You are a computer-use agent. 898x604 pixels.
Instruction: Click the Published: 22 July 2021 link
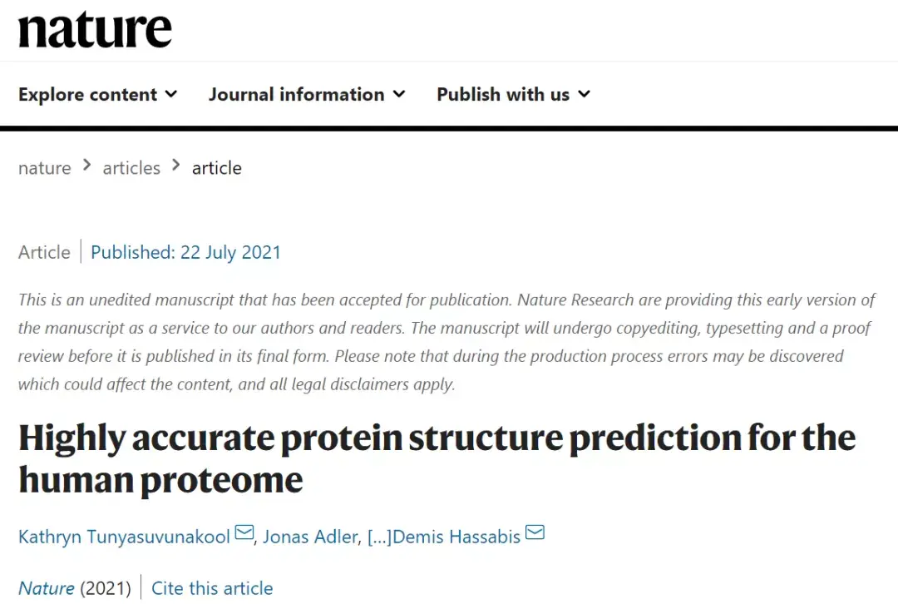pos(185,252)
